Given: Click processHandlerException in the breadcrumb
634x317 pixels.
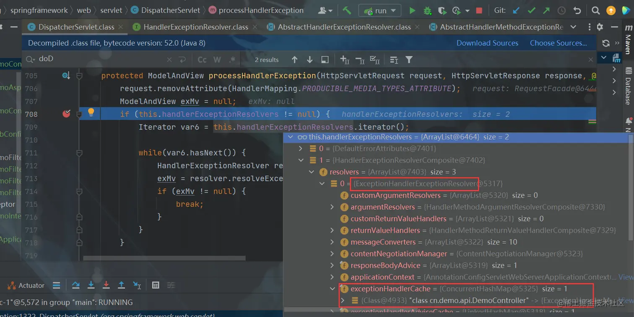Looking at the screenshot, I should click(261, 10).
